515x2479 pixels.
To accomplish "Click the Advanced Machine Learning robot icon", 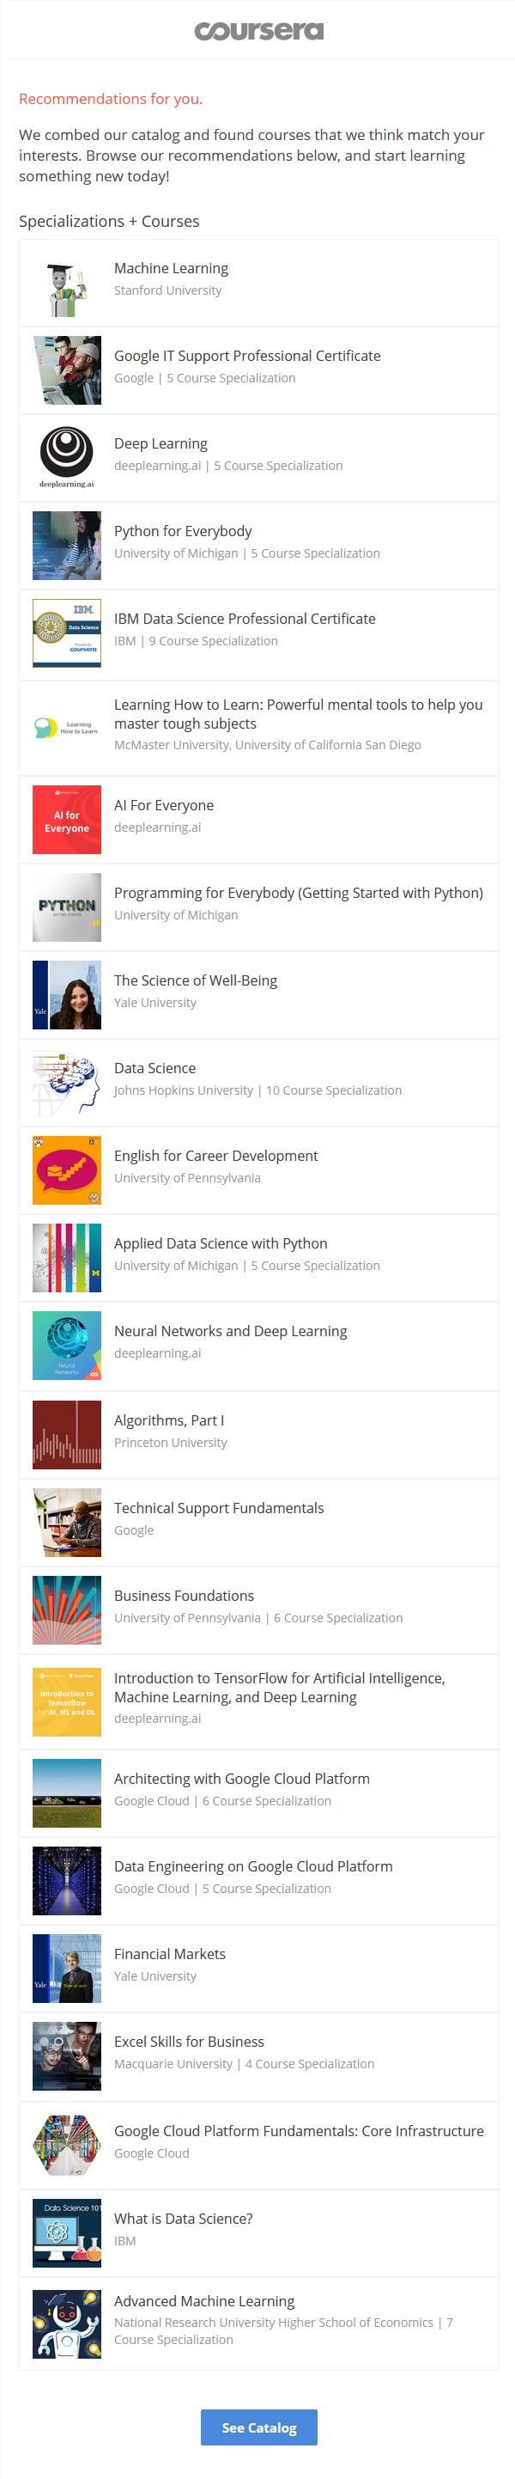I will 66,2324.
